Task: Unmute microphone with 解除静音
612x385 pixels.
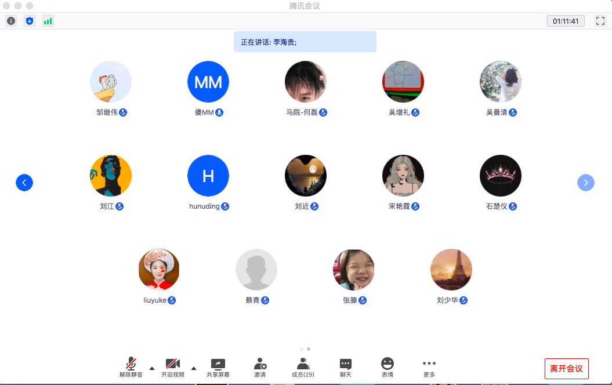Action: [131, 367]
